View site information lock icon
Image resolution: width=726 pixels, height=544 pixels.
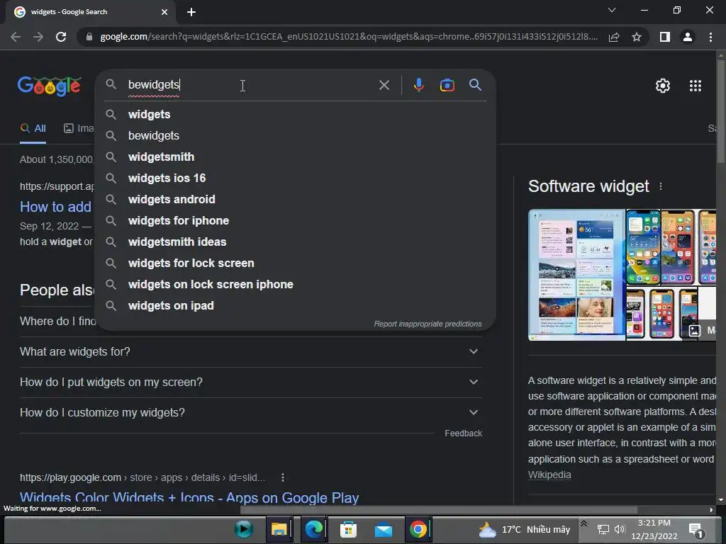click(89, 37)
